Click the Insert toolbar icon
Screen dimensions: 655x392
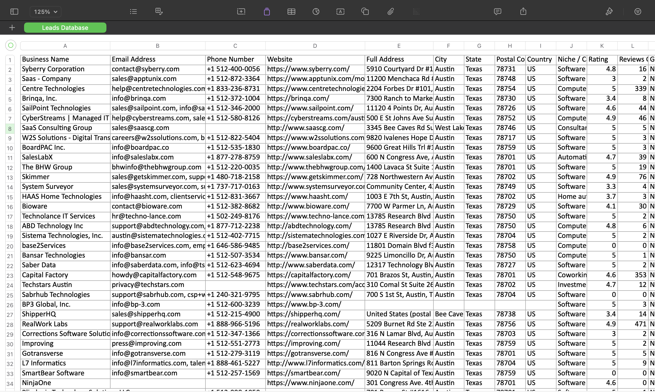coord(241,11)
